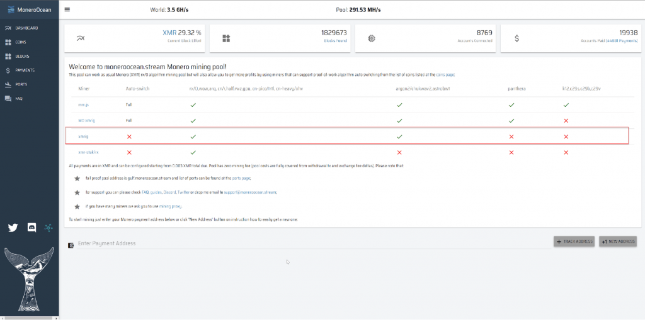
Task: Open the xmrig miner link
Action: click(x=83, y=136)
